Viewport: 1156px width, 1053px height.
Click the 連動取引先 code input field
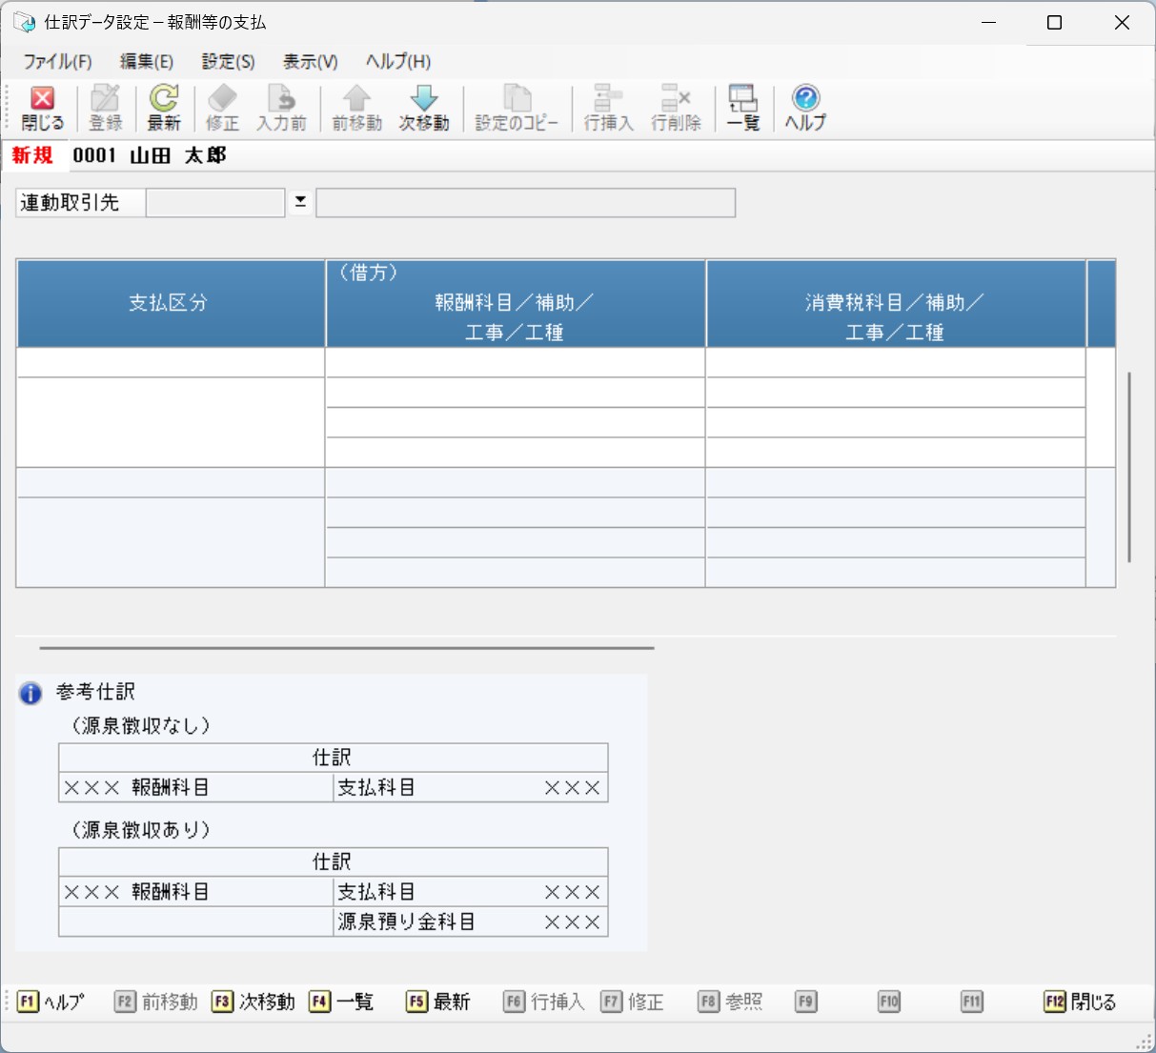[x=215, y=203]
